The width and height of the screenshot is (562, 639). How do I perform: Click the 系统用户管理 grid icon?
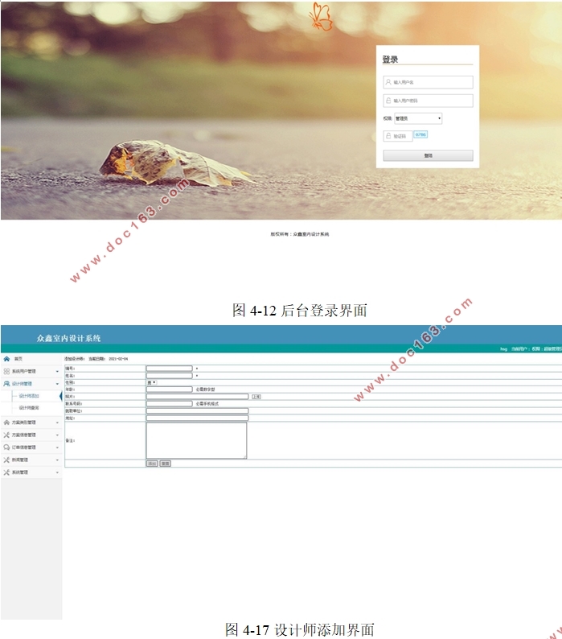coord(6,371)
